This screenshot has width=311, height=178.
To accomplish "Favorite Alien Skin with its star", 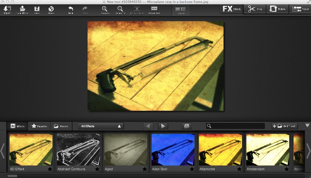I will coord(192,169).
